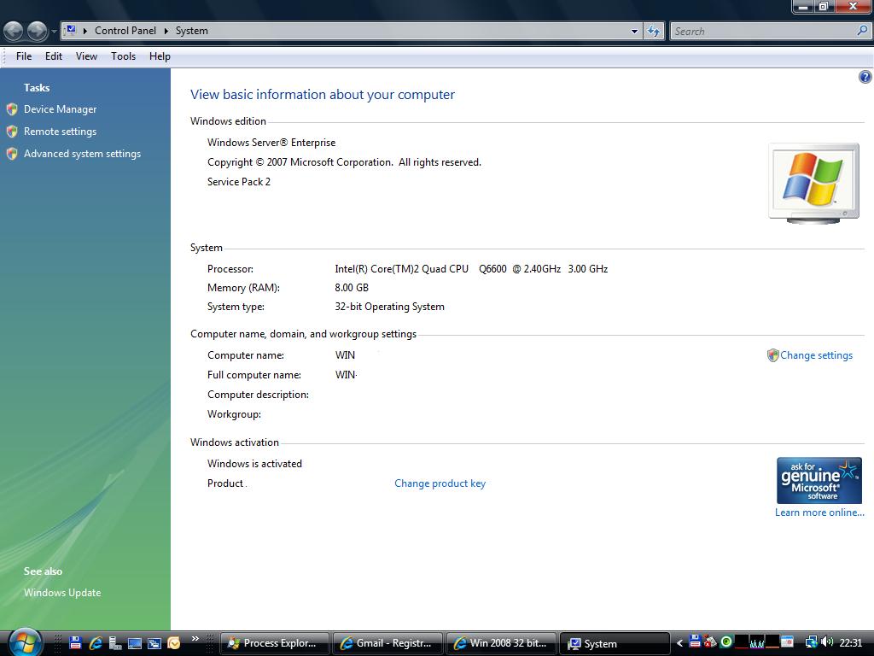Launch Internet Explorer from quick launch

click(x=96, y=643)
